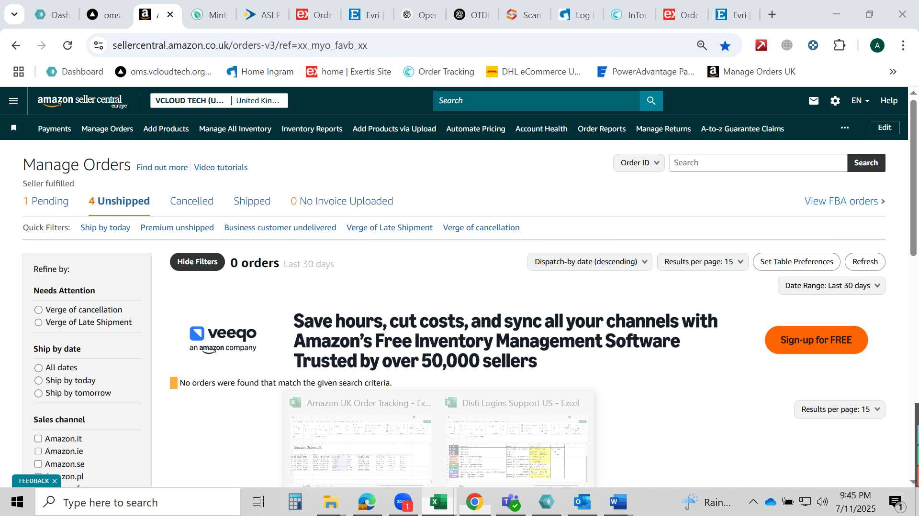919x516 pixels.
Task: Click Set Table Preferences button
Action: (796, 262)
